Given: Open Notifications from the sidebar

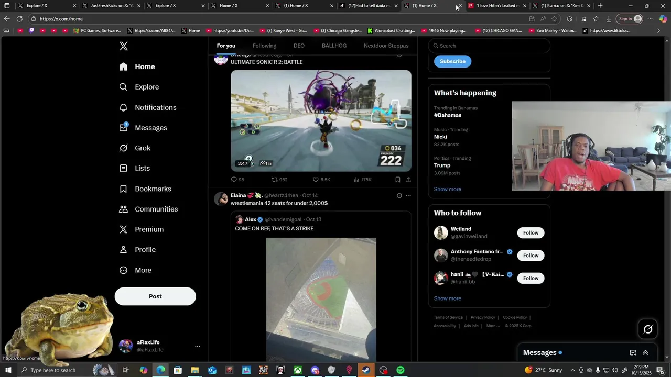Looking at the screenshot, I should point(148,107).
